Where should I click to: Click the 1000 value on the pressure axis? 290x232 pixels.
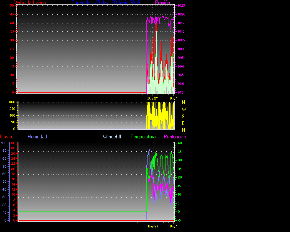point(181,49)
